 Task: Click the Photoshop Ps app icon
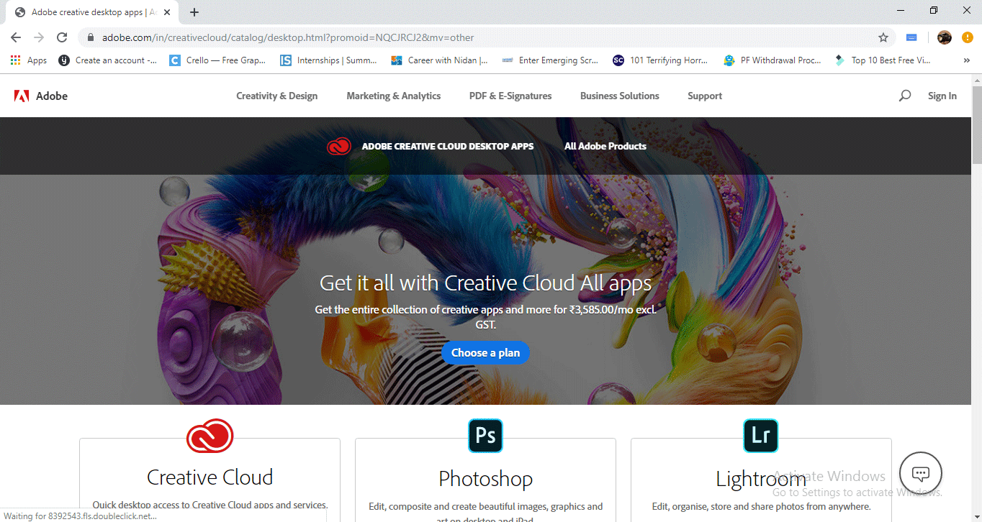(x=485, y=436)
